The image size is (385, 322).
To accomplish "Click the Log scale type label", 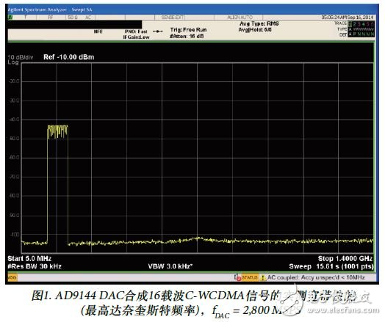I will coord(13,62).
